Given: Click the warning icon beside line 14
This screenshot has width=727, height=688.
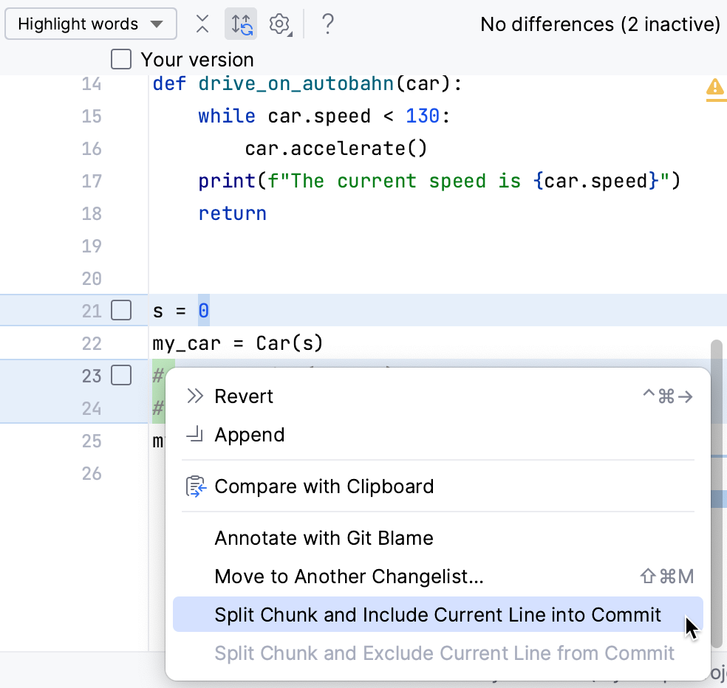Looking at the screenshot, I should 714,89.
